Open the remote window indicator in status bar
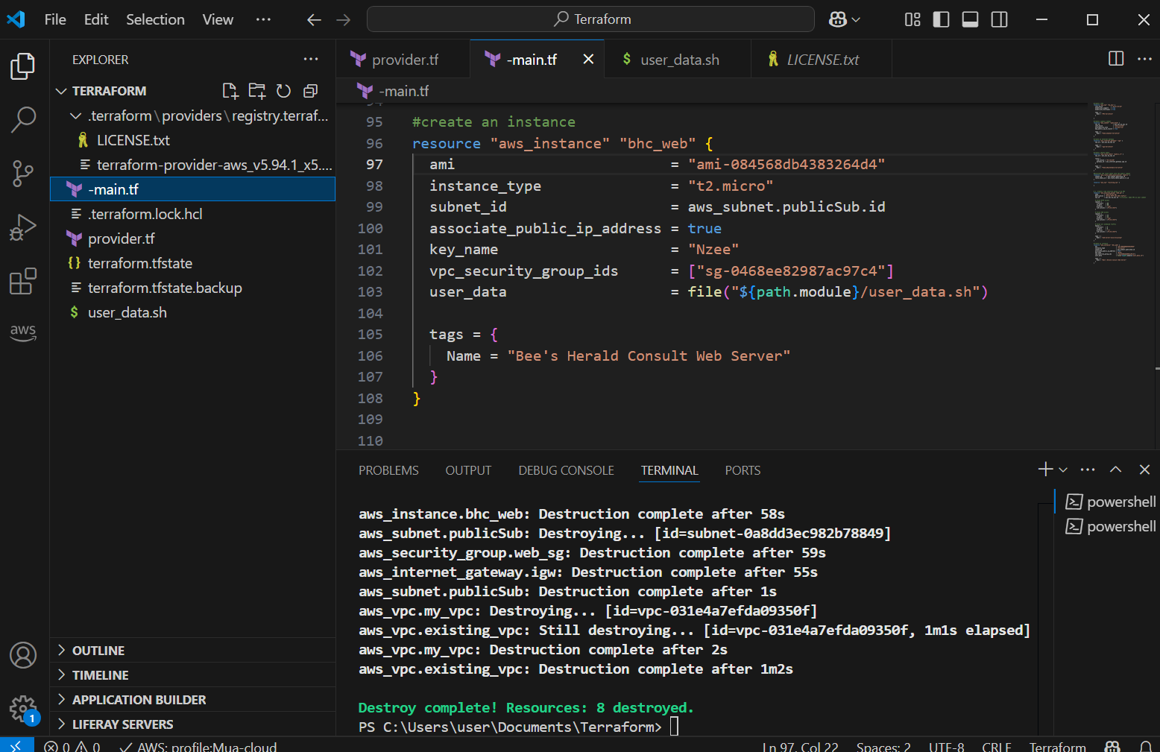Image resolution: width=1160 pixels, height=752 pixels. coord(16,745)
